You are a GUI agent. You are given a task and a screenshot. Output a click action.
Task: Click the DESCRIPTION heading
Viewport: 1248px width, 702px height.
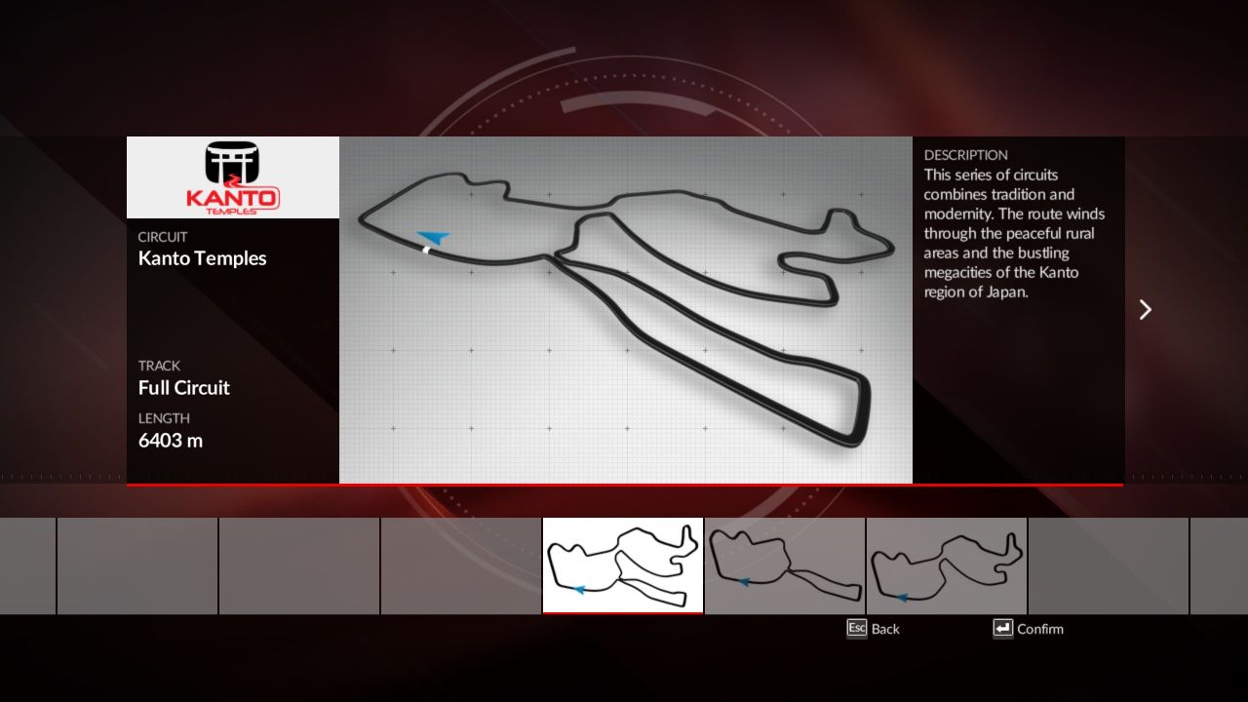point(965,155)
